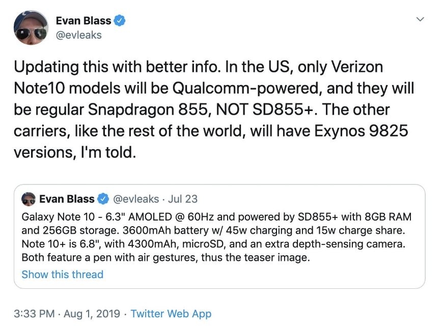This screenshot has width=443, height=328.
Task: Click the main tweet line starting "Updating this with"
Action: pyautogui.click(x=199, y=67)
